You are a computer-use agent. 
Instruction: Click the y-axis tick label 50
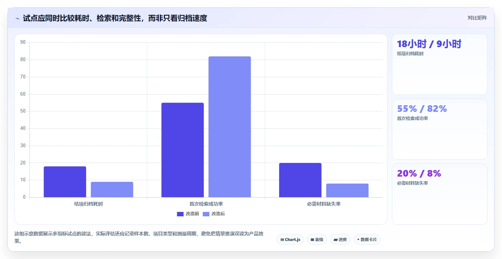23,111
